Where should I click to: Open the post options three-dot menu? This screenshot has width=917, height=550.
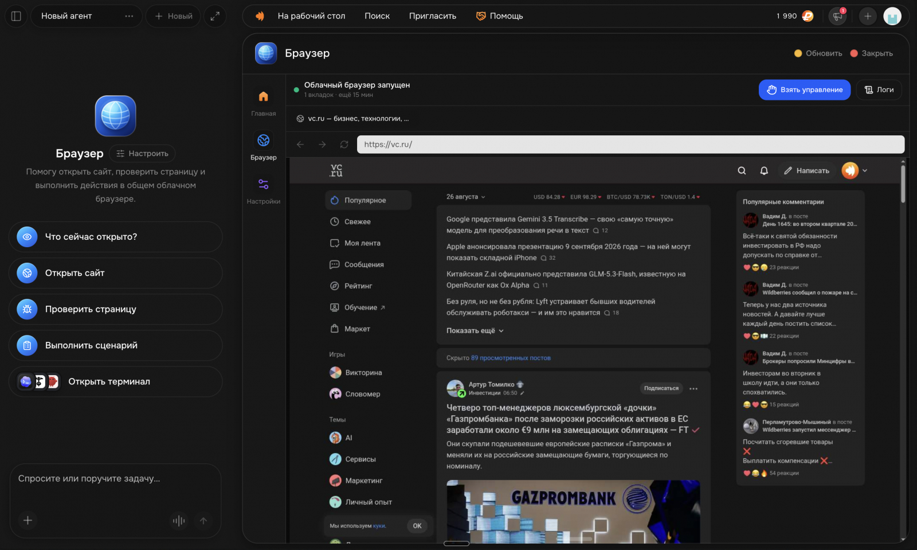pos(693,389)
